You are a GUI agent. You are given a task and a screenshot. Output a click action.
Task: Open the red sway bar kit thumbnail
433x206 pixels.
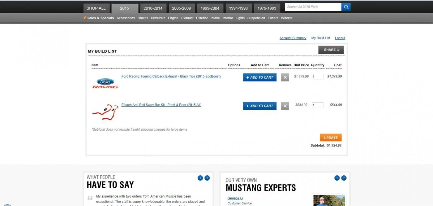105,112
